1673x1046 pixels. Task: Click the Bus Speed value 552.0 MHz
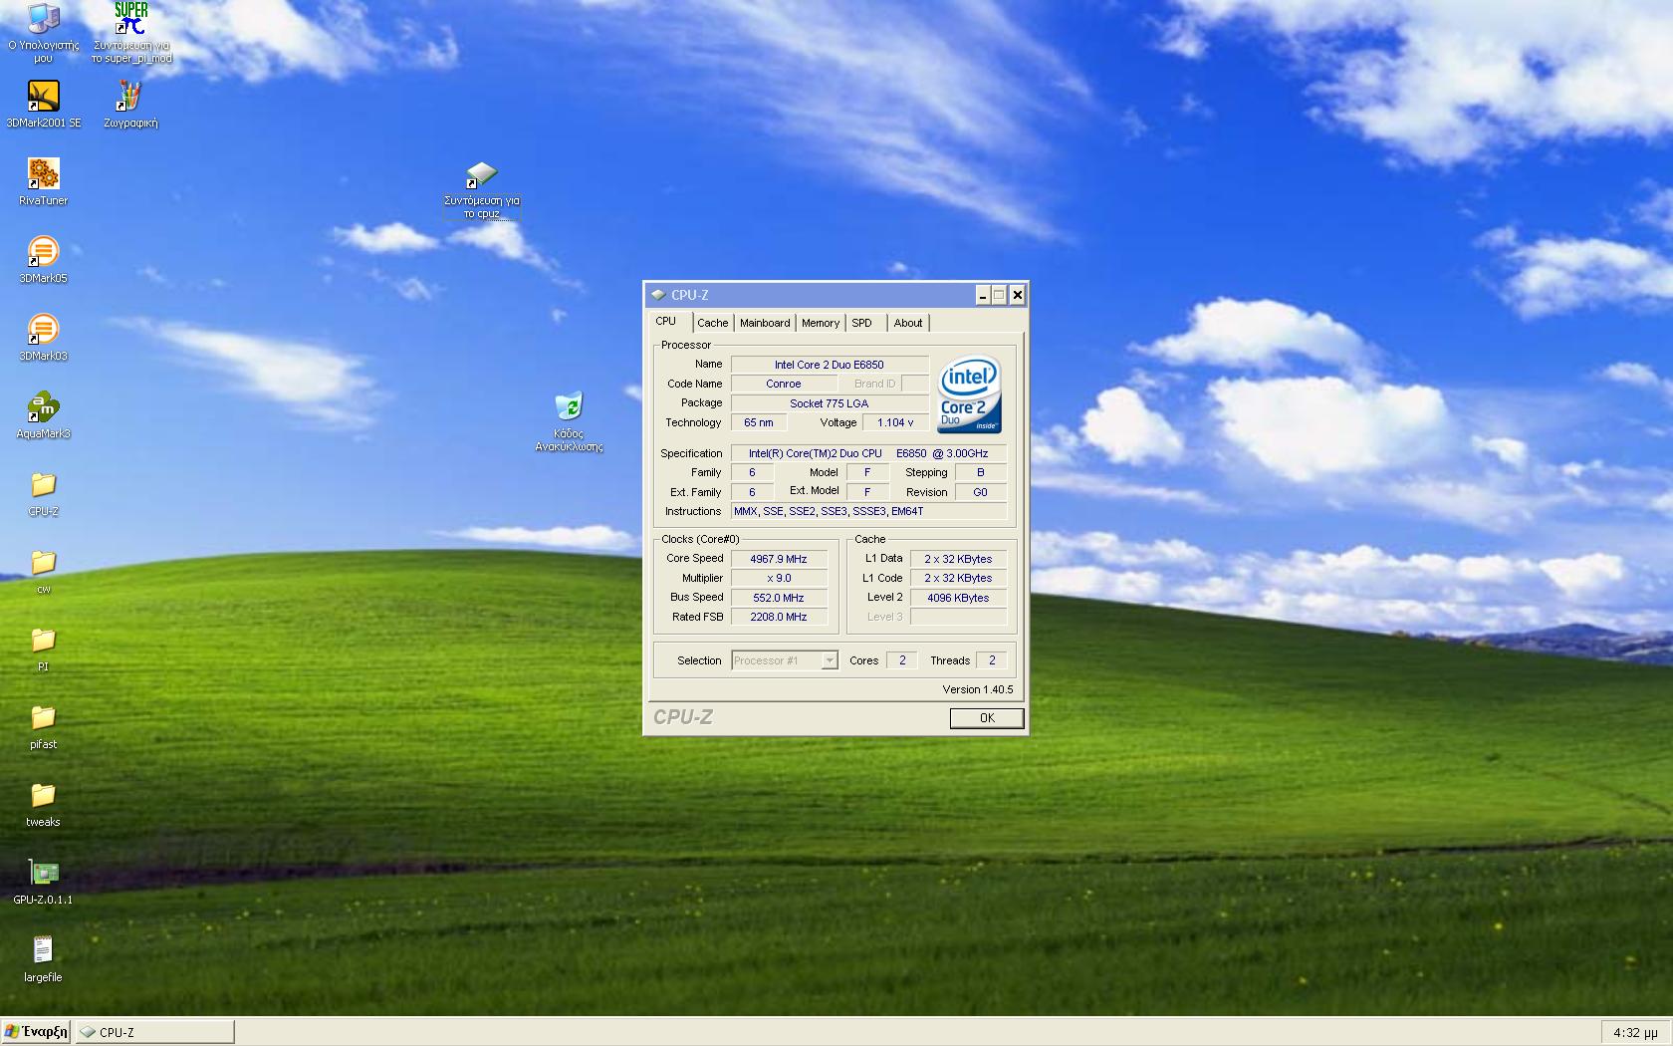[779, 598]
